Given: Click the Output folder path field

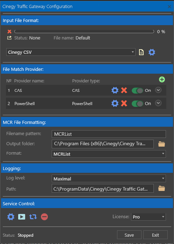Looking at the screenshot, I should 103,144.
